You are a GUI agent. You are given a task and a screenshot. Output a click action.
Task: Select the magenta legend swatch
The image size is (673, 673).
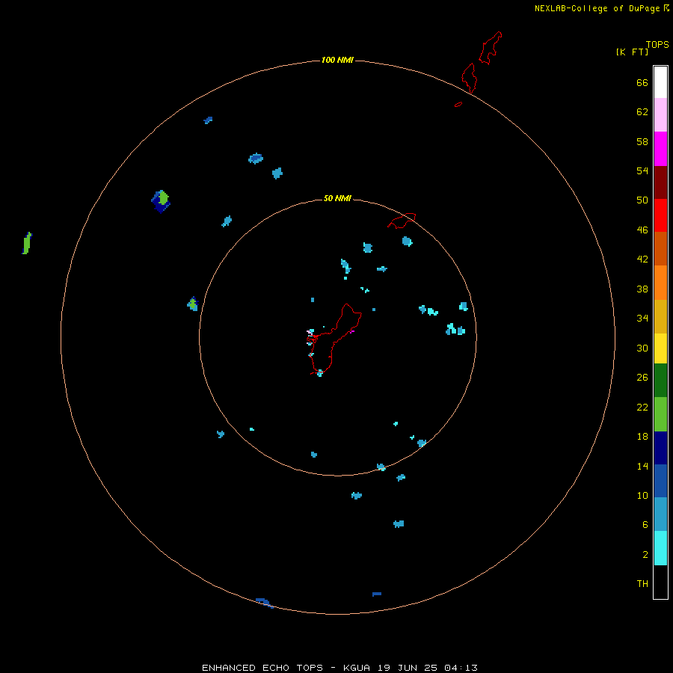point(660,149)
